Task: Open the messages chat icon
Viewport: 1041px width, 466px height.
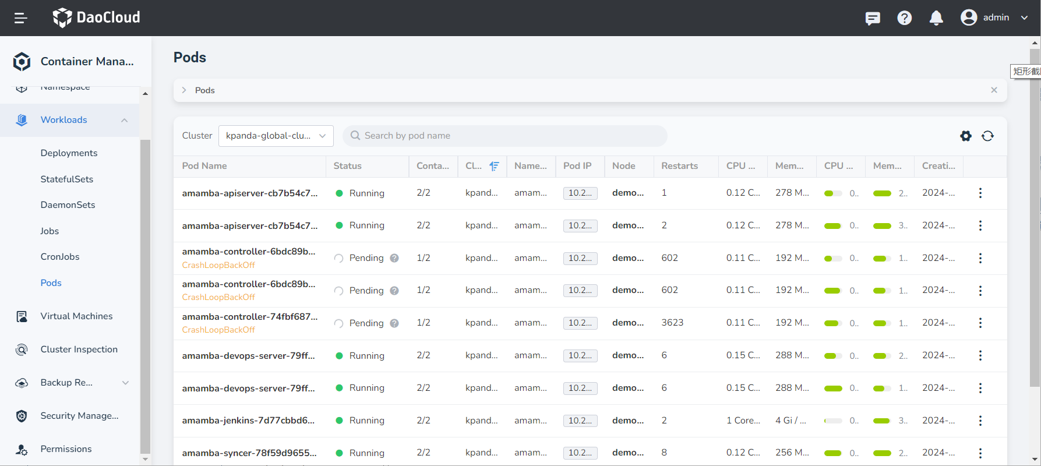Action: pos(872,18)
